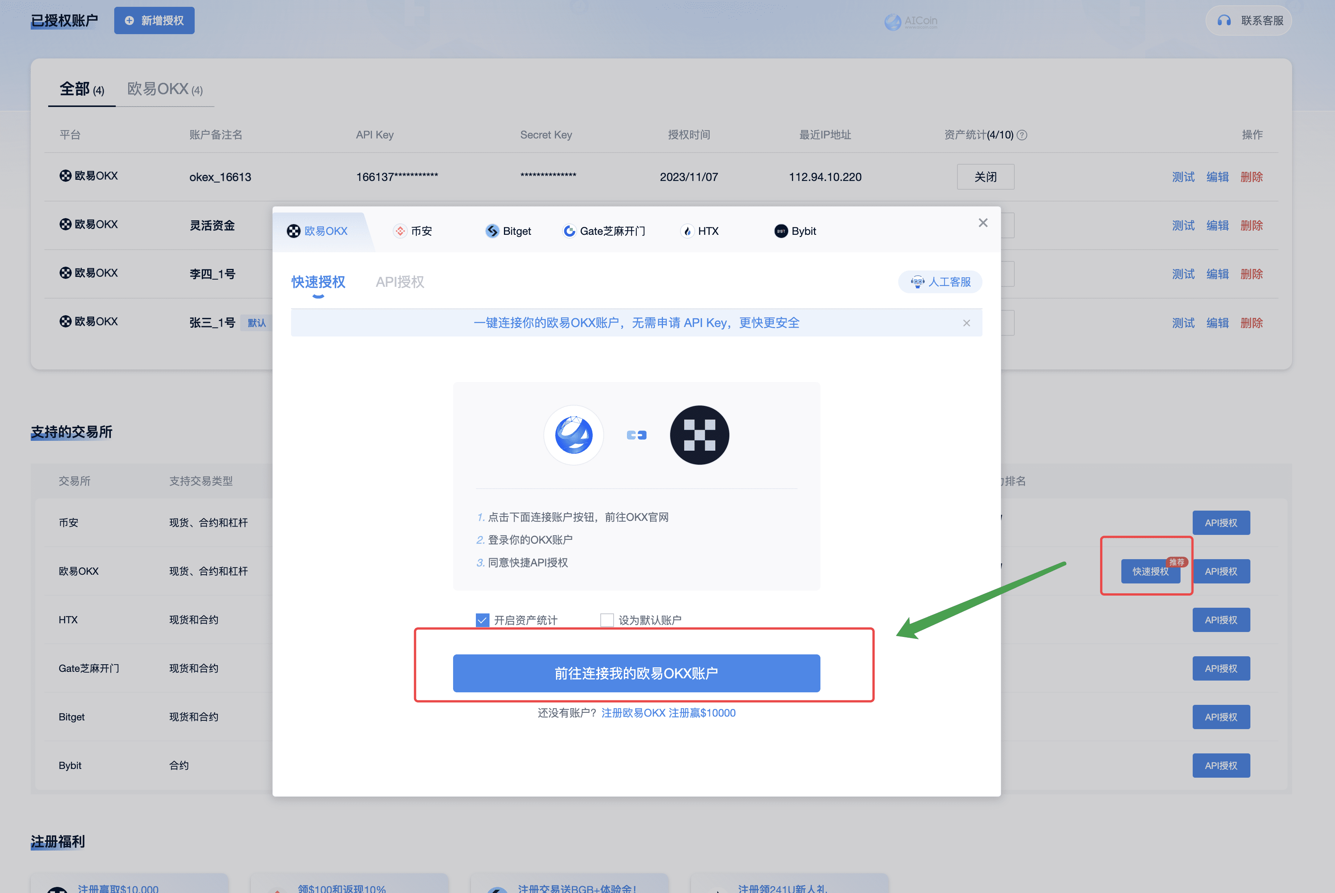Click 默认 tag next to 张三_1号
1335x893 pixels.
256,323
